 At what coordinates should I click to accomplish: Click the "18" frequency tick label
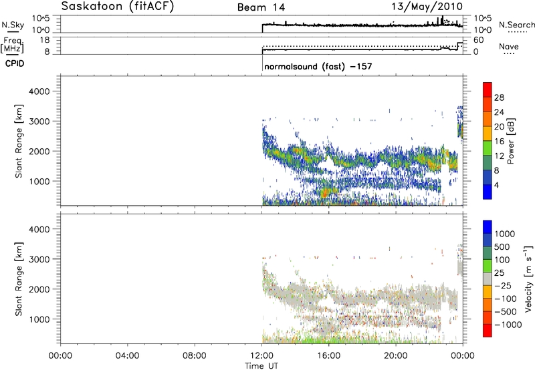tap(44, 40)
